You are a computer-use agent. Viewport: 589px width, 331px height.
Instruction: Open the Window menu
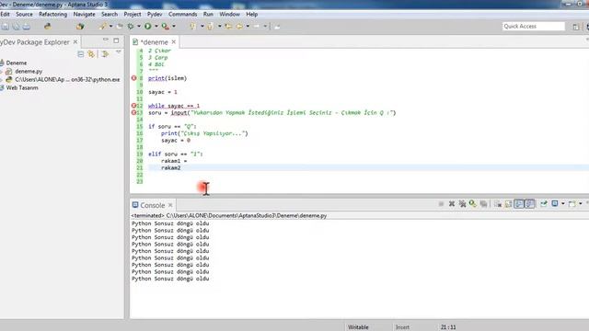pyautogui.click(x=229, y=15)
